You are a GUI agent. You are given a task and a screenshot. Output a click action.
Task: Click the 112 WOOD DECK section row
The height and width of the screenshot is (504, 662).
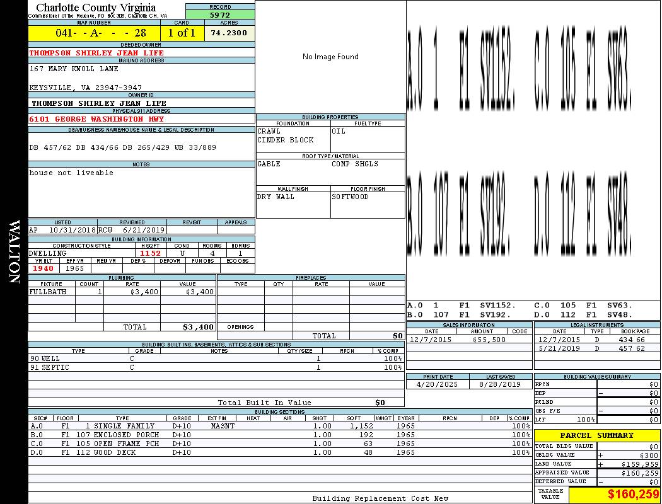pyautogui.click(x=280, y=452)
